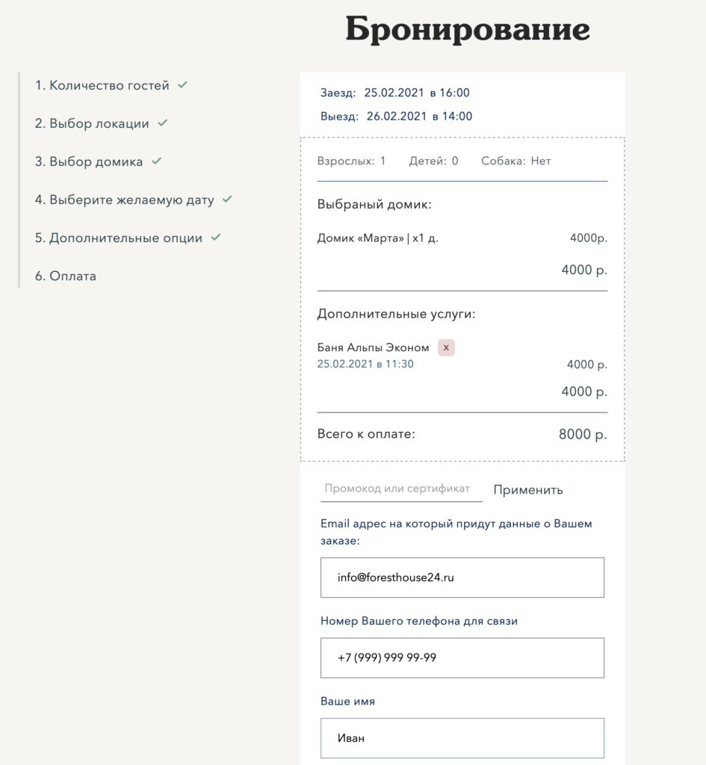Focus the Промокод или сертификат field
This screenshot has height=765, width=706.
click(x=401, y=489)
